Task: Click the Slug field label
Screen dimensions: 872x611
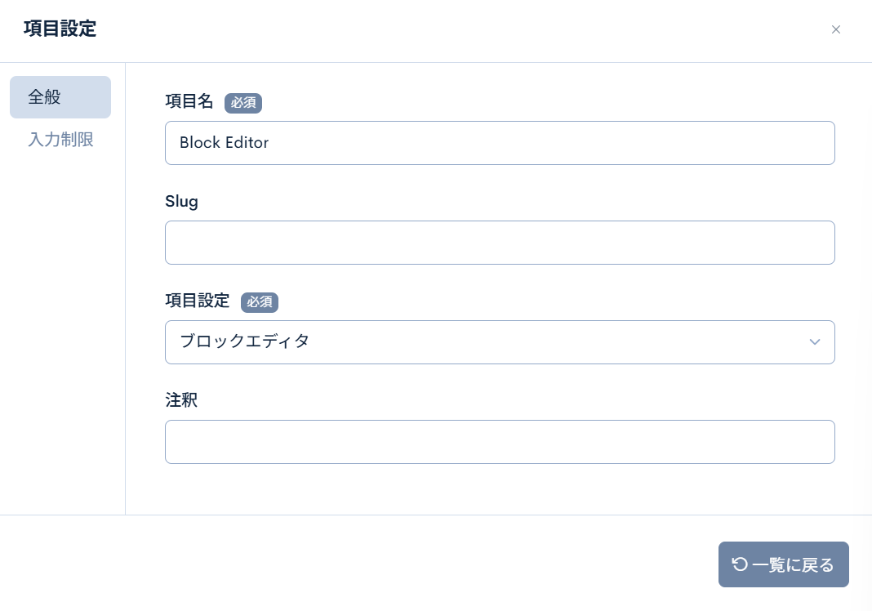Action: click(181, 201)
